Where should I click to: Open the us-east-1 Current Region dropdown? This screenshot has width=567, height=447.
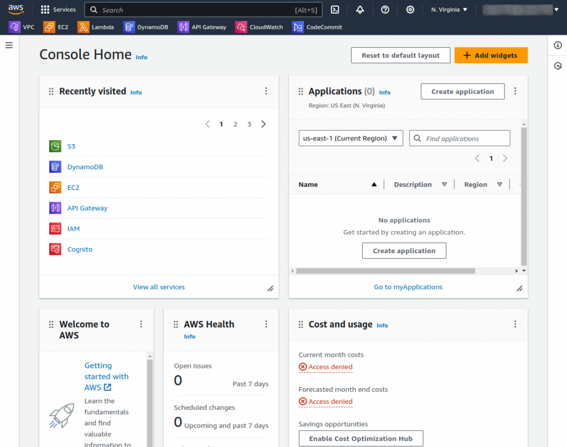click(350, 138)
